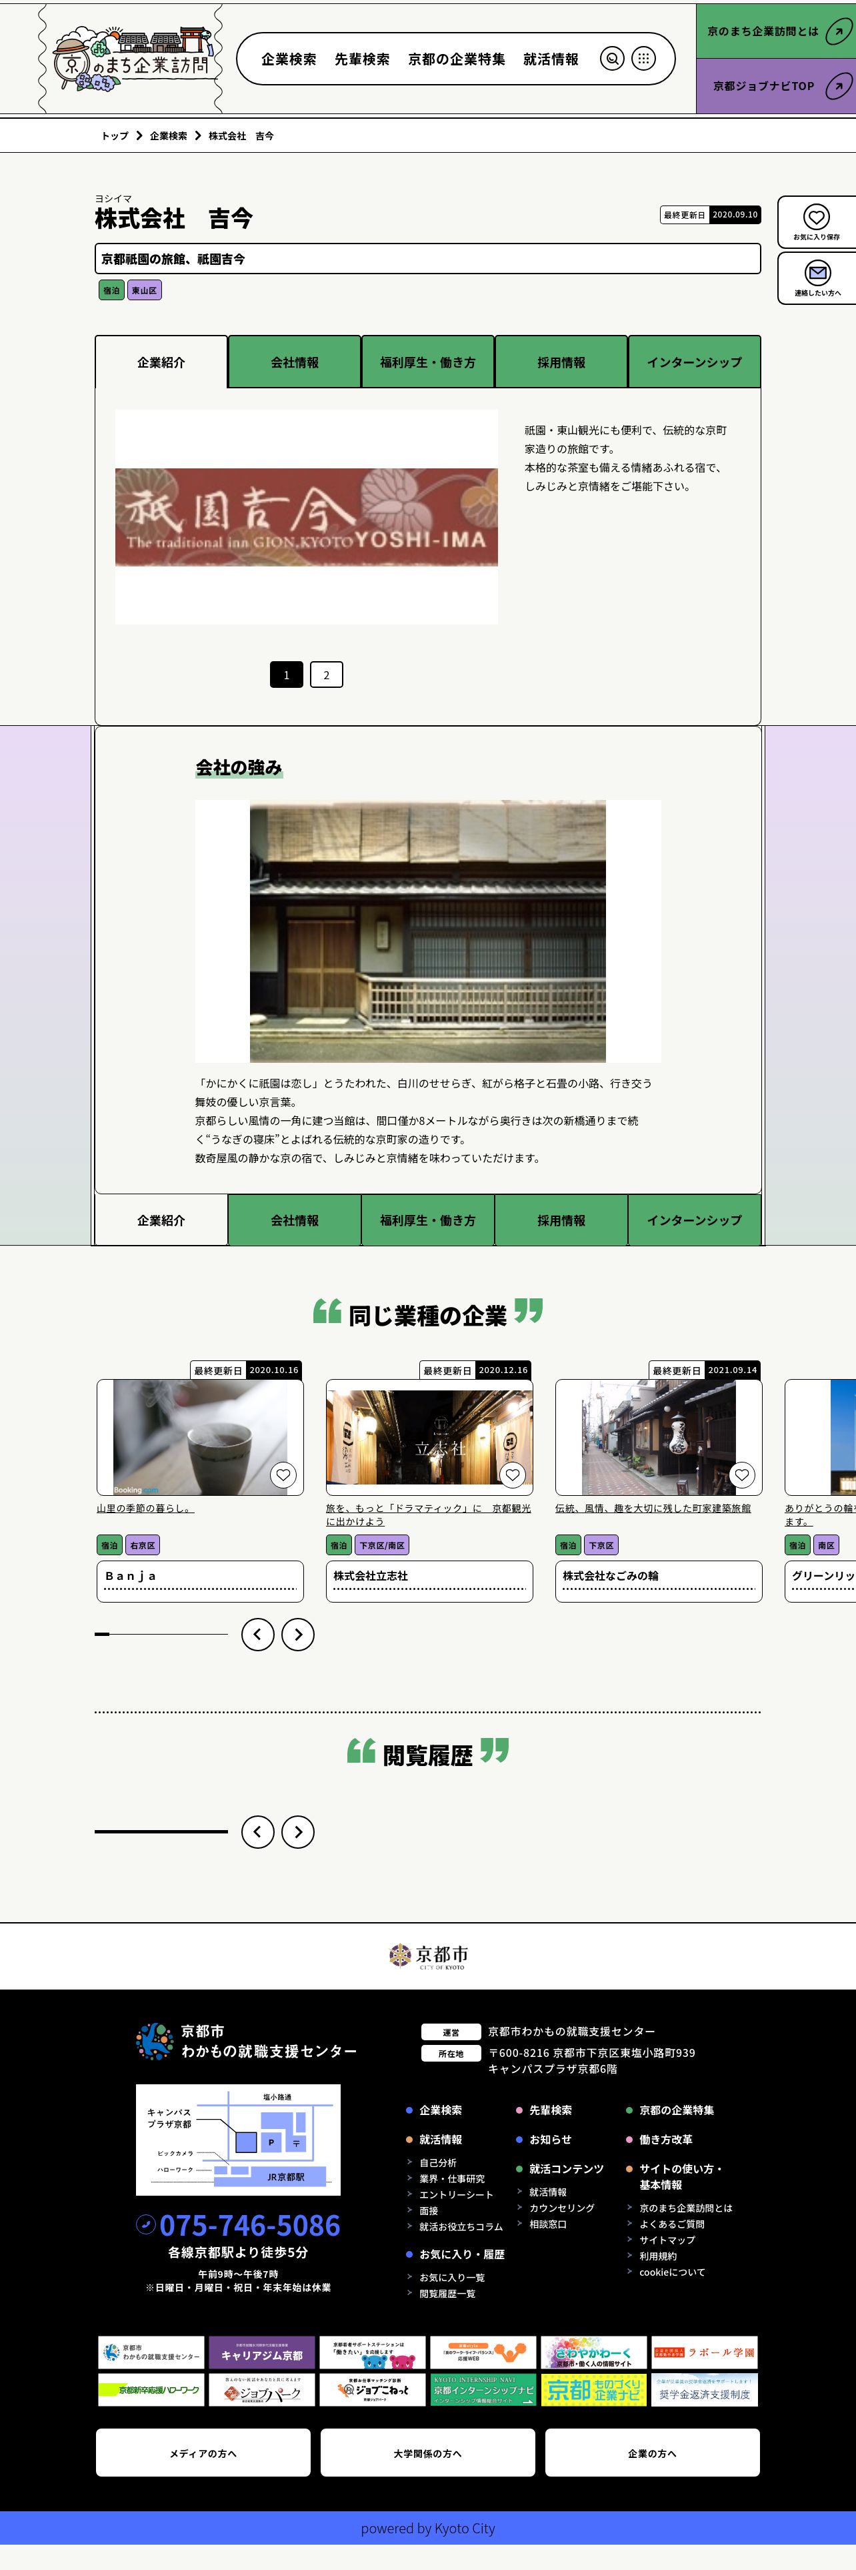
Task: Open footer cookieについて link
Action: (x=671, y=2272)
